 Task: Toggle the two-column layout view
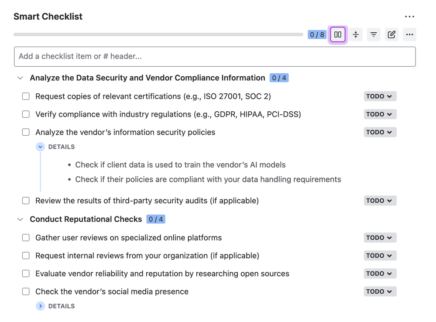pyautogui.click(x=337, y=34)
